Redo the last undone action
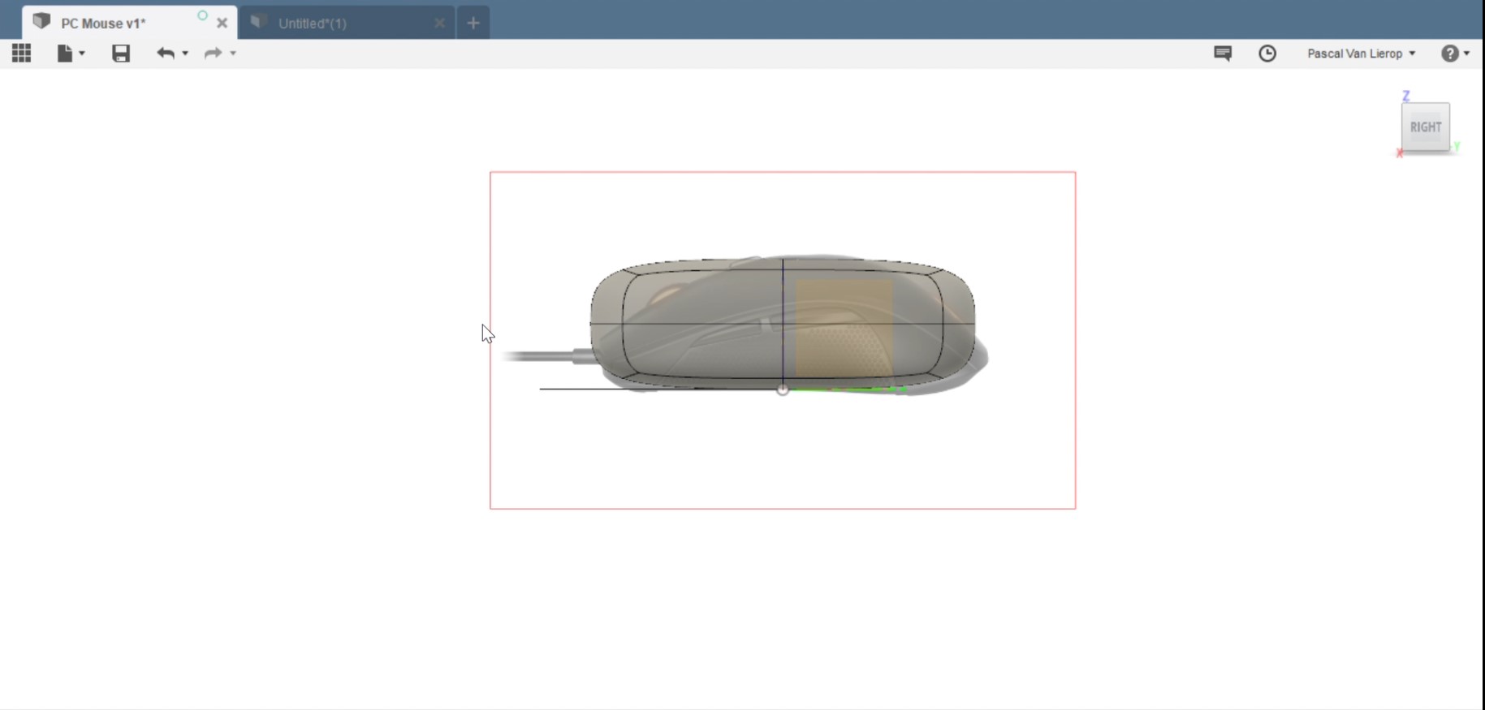The height and width of the screenshot is (710, 1485). 213,54
